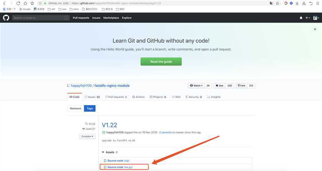Click the URL in the address bar
The image size is (322, 171).
[116, 3]
